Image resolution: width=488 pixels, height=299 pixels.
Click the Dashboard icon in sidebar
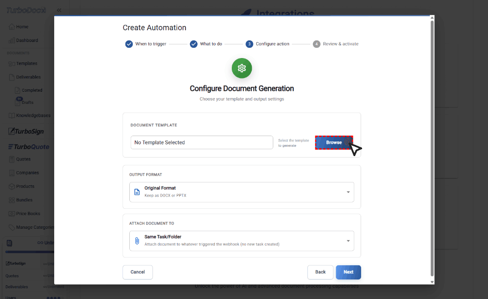tap(12, 40)
